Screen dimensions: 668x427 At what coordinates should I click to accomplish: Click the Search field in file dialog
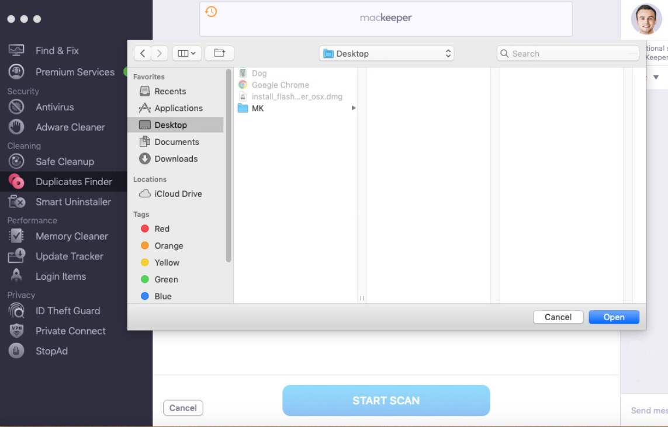coord(568,54)
